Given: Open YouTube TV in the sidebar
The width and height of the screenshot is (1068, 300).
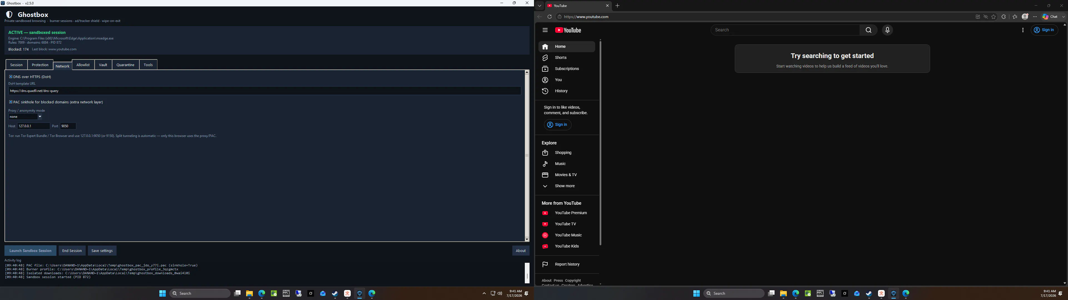Looking at the screenshot, I should pos(566,224).
